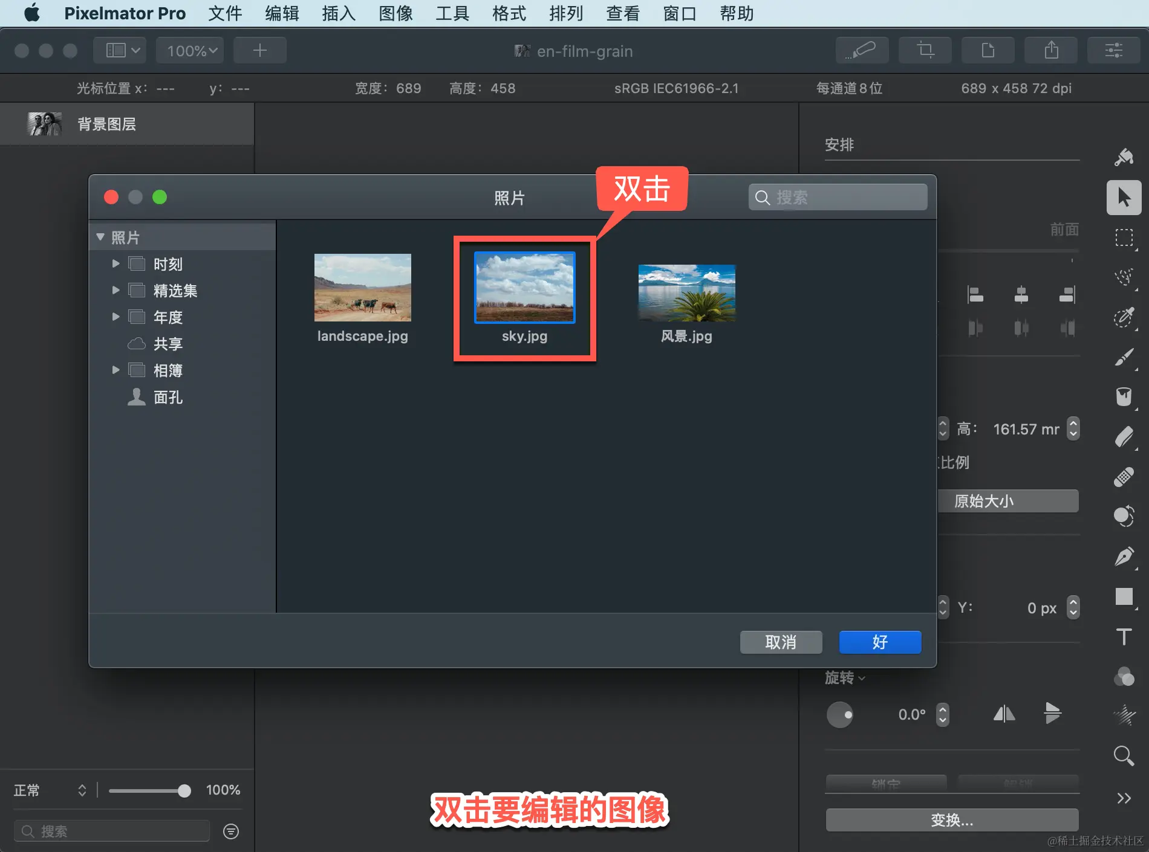Click 取消 in the photos dialog
The width and height of the screenshot is (1149, 852).
tap(781, 642)
